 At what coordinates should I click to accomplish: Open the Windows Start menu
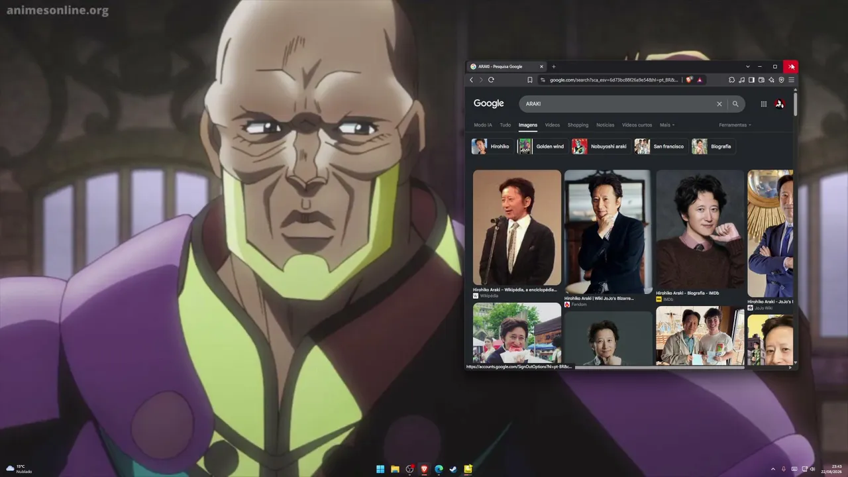click(380, 469)
